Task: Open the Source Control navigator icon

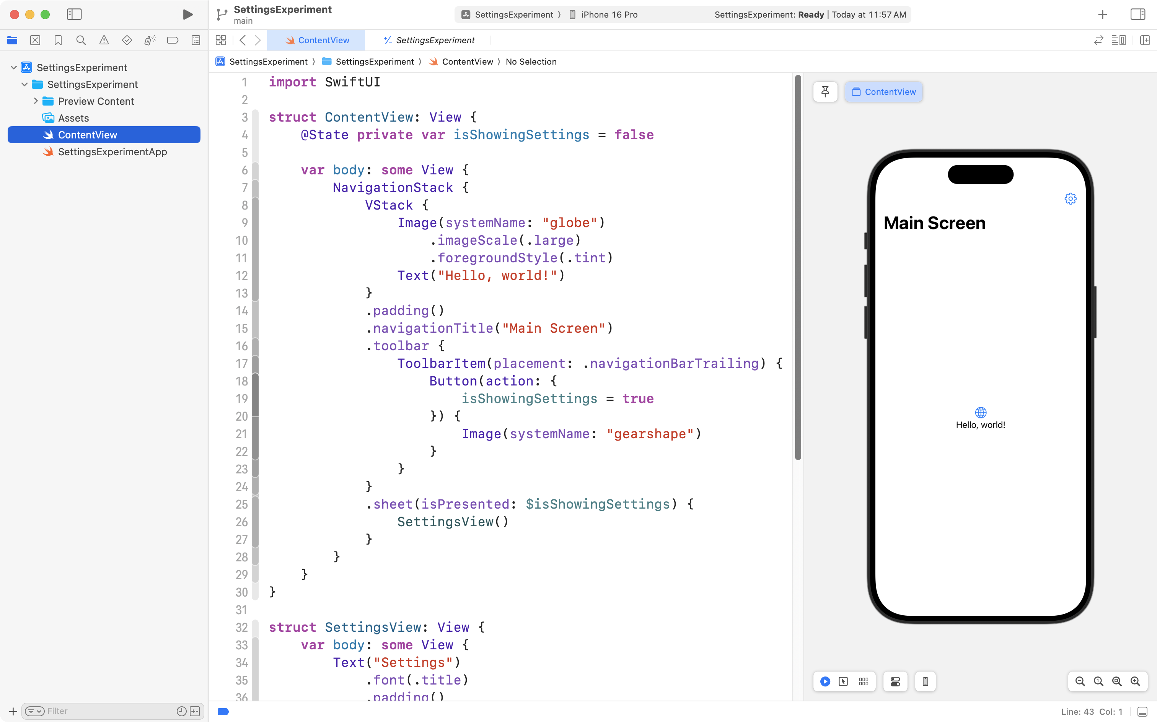Action: click(35, 40)
